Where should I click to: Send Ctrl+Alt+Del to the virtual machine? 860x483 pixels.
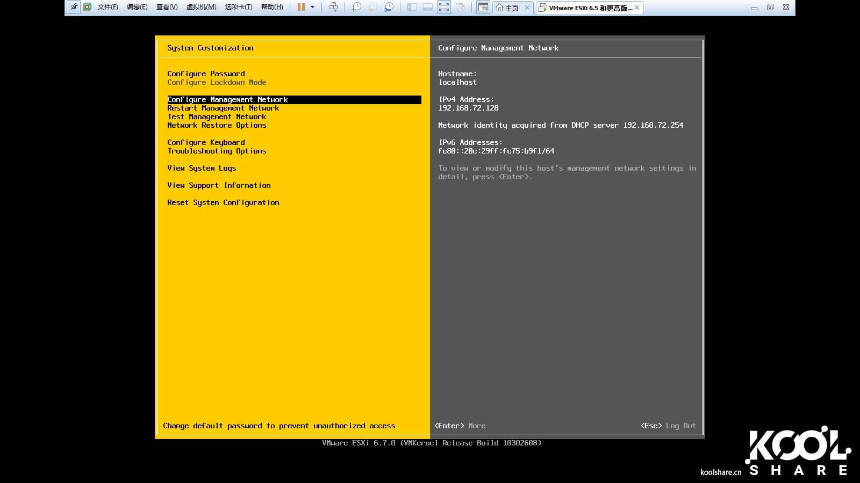[x=333, y=7]
